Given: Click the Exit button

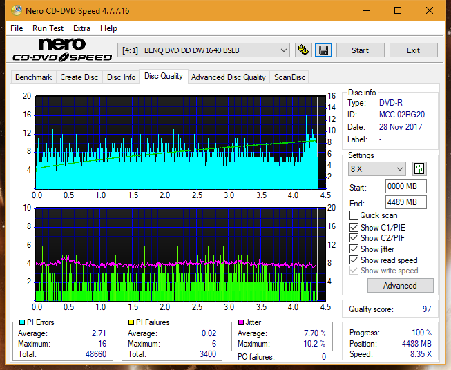Looking at the screenshot, I should [x=413, y=50].
